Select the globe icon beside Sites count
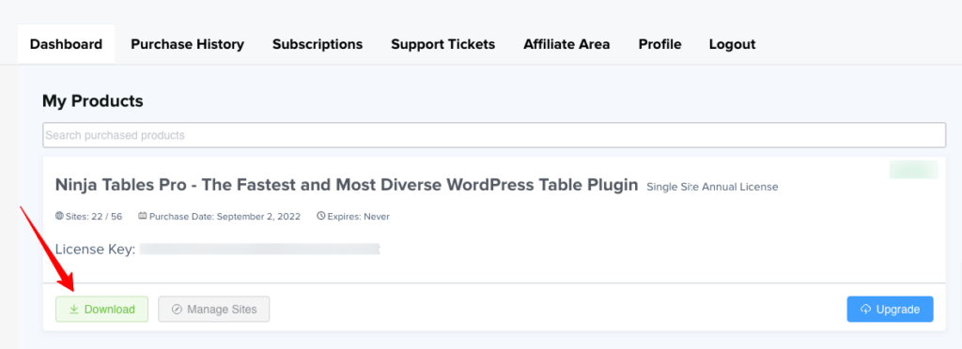The height and width of the screenshot is (349, 962). point(59,216)
